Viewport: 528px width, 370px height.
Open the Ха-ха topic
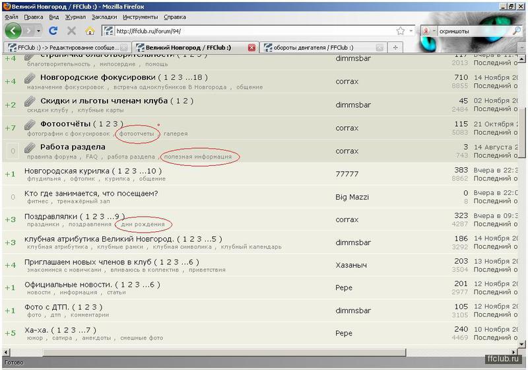36,330
